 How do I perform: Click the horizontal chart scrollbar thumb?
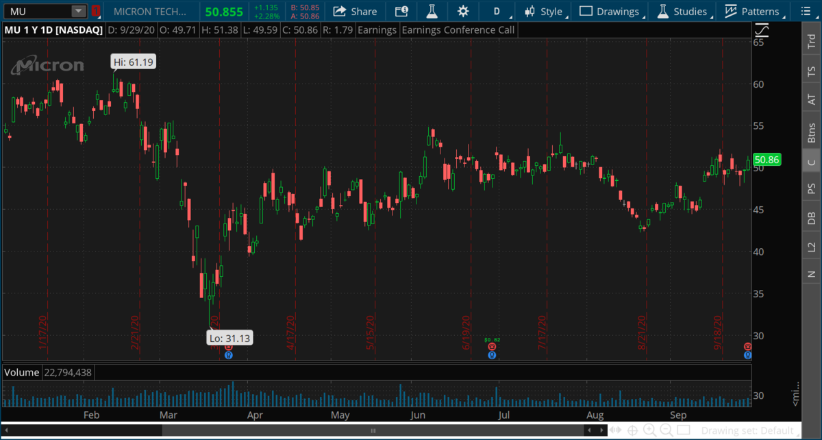tap(373, 430)
